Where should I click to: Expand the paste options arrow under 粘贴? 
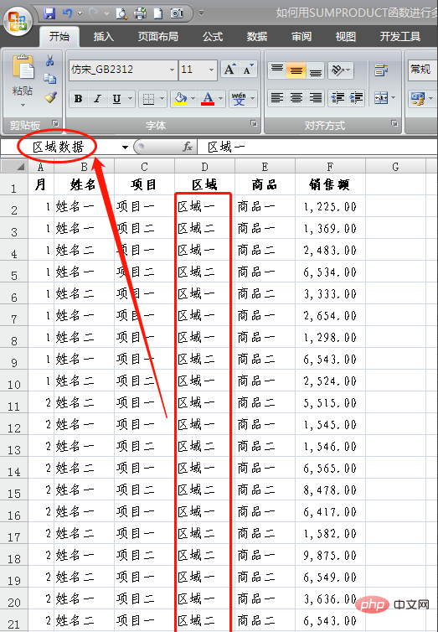pos(23,106)
